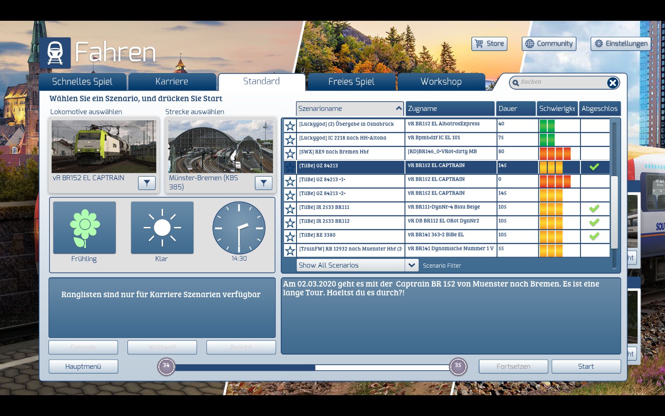The height and width of the screenshot is (416, 665).
Task: Click the Fahren train logo icon
Action: click(55, 53)
